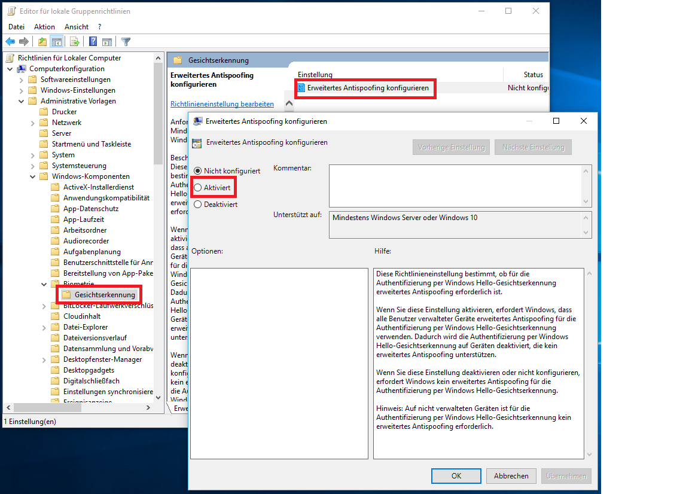Click the Abbrechen button
689x494 pixels.
pos(511,476)
